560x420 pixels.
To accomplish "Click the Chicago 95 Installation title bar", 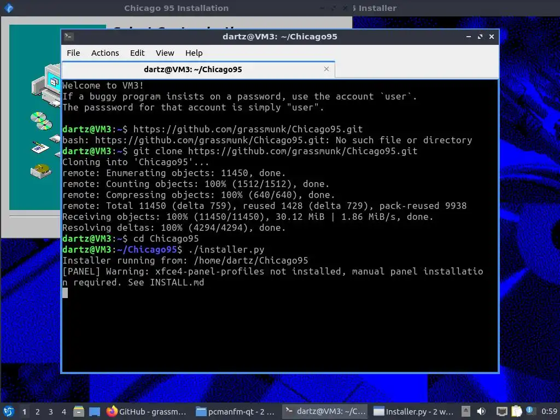I will click(177, 8).
